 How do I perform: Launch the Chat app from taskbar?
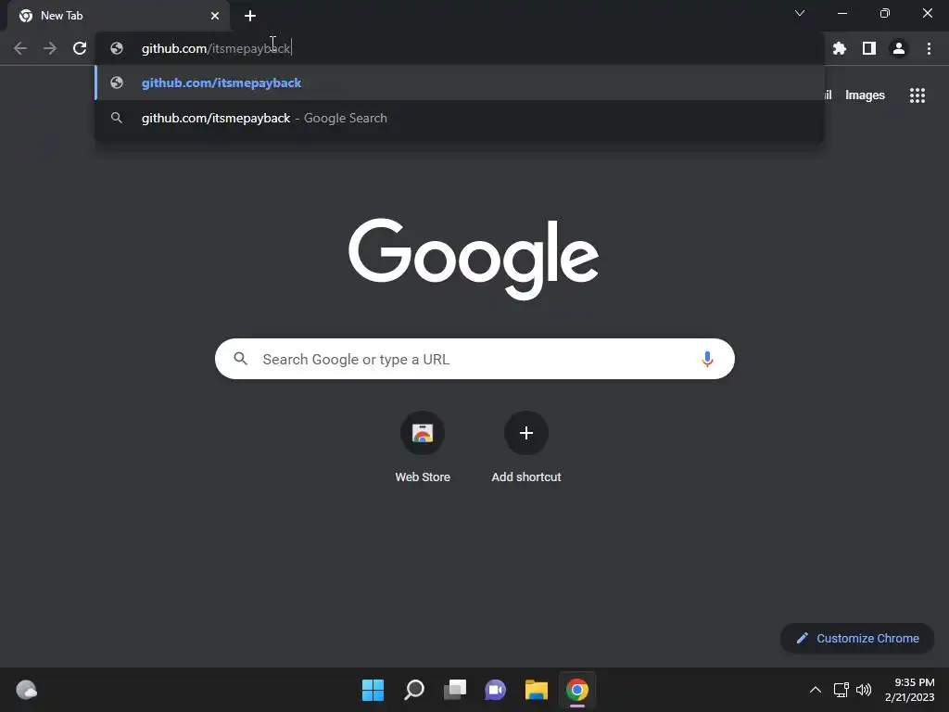[495, 690]
